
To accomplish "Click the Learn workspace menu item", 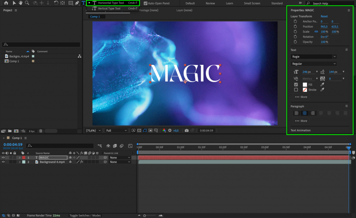I will [230, 3].
